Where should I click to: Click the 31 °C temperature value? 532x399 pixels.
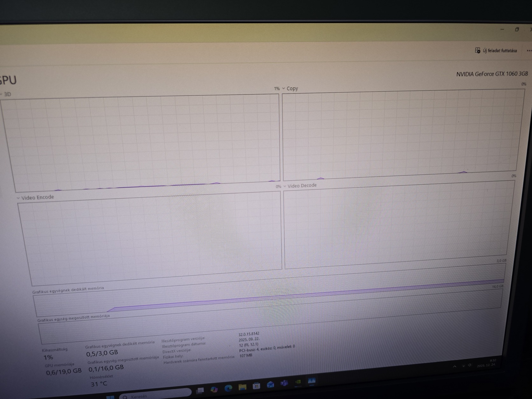pyautogui.click(x=99, y=384)
